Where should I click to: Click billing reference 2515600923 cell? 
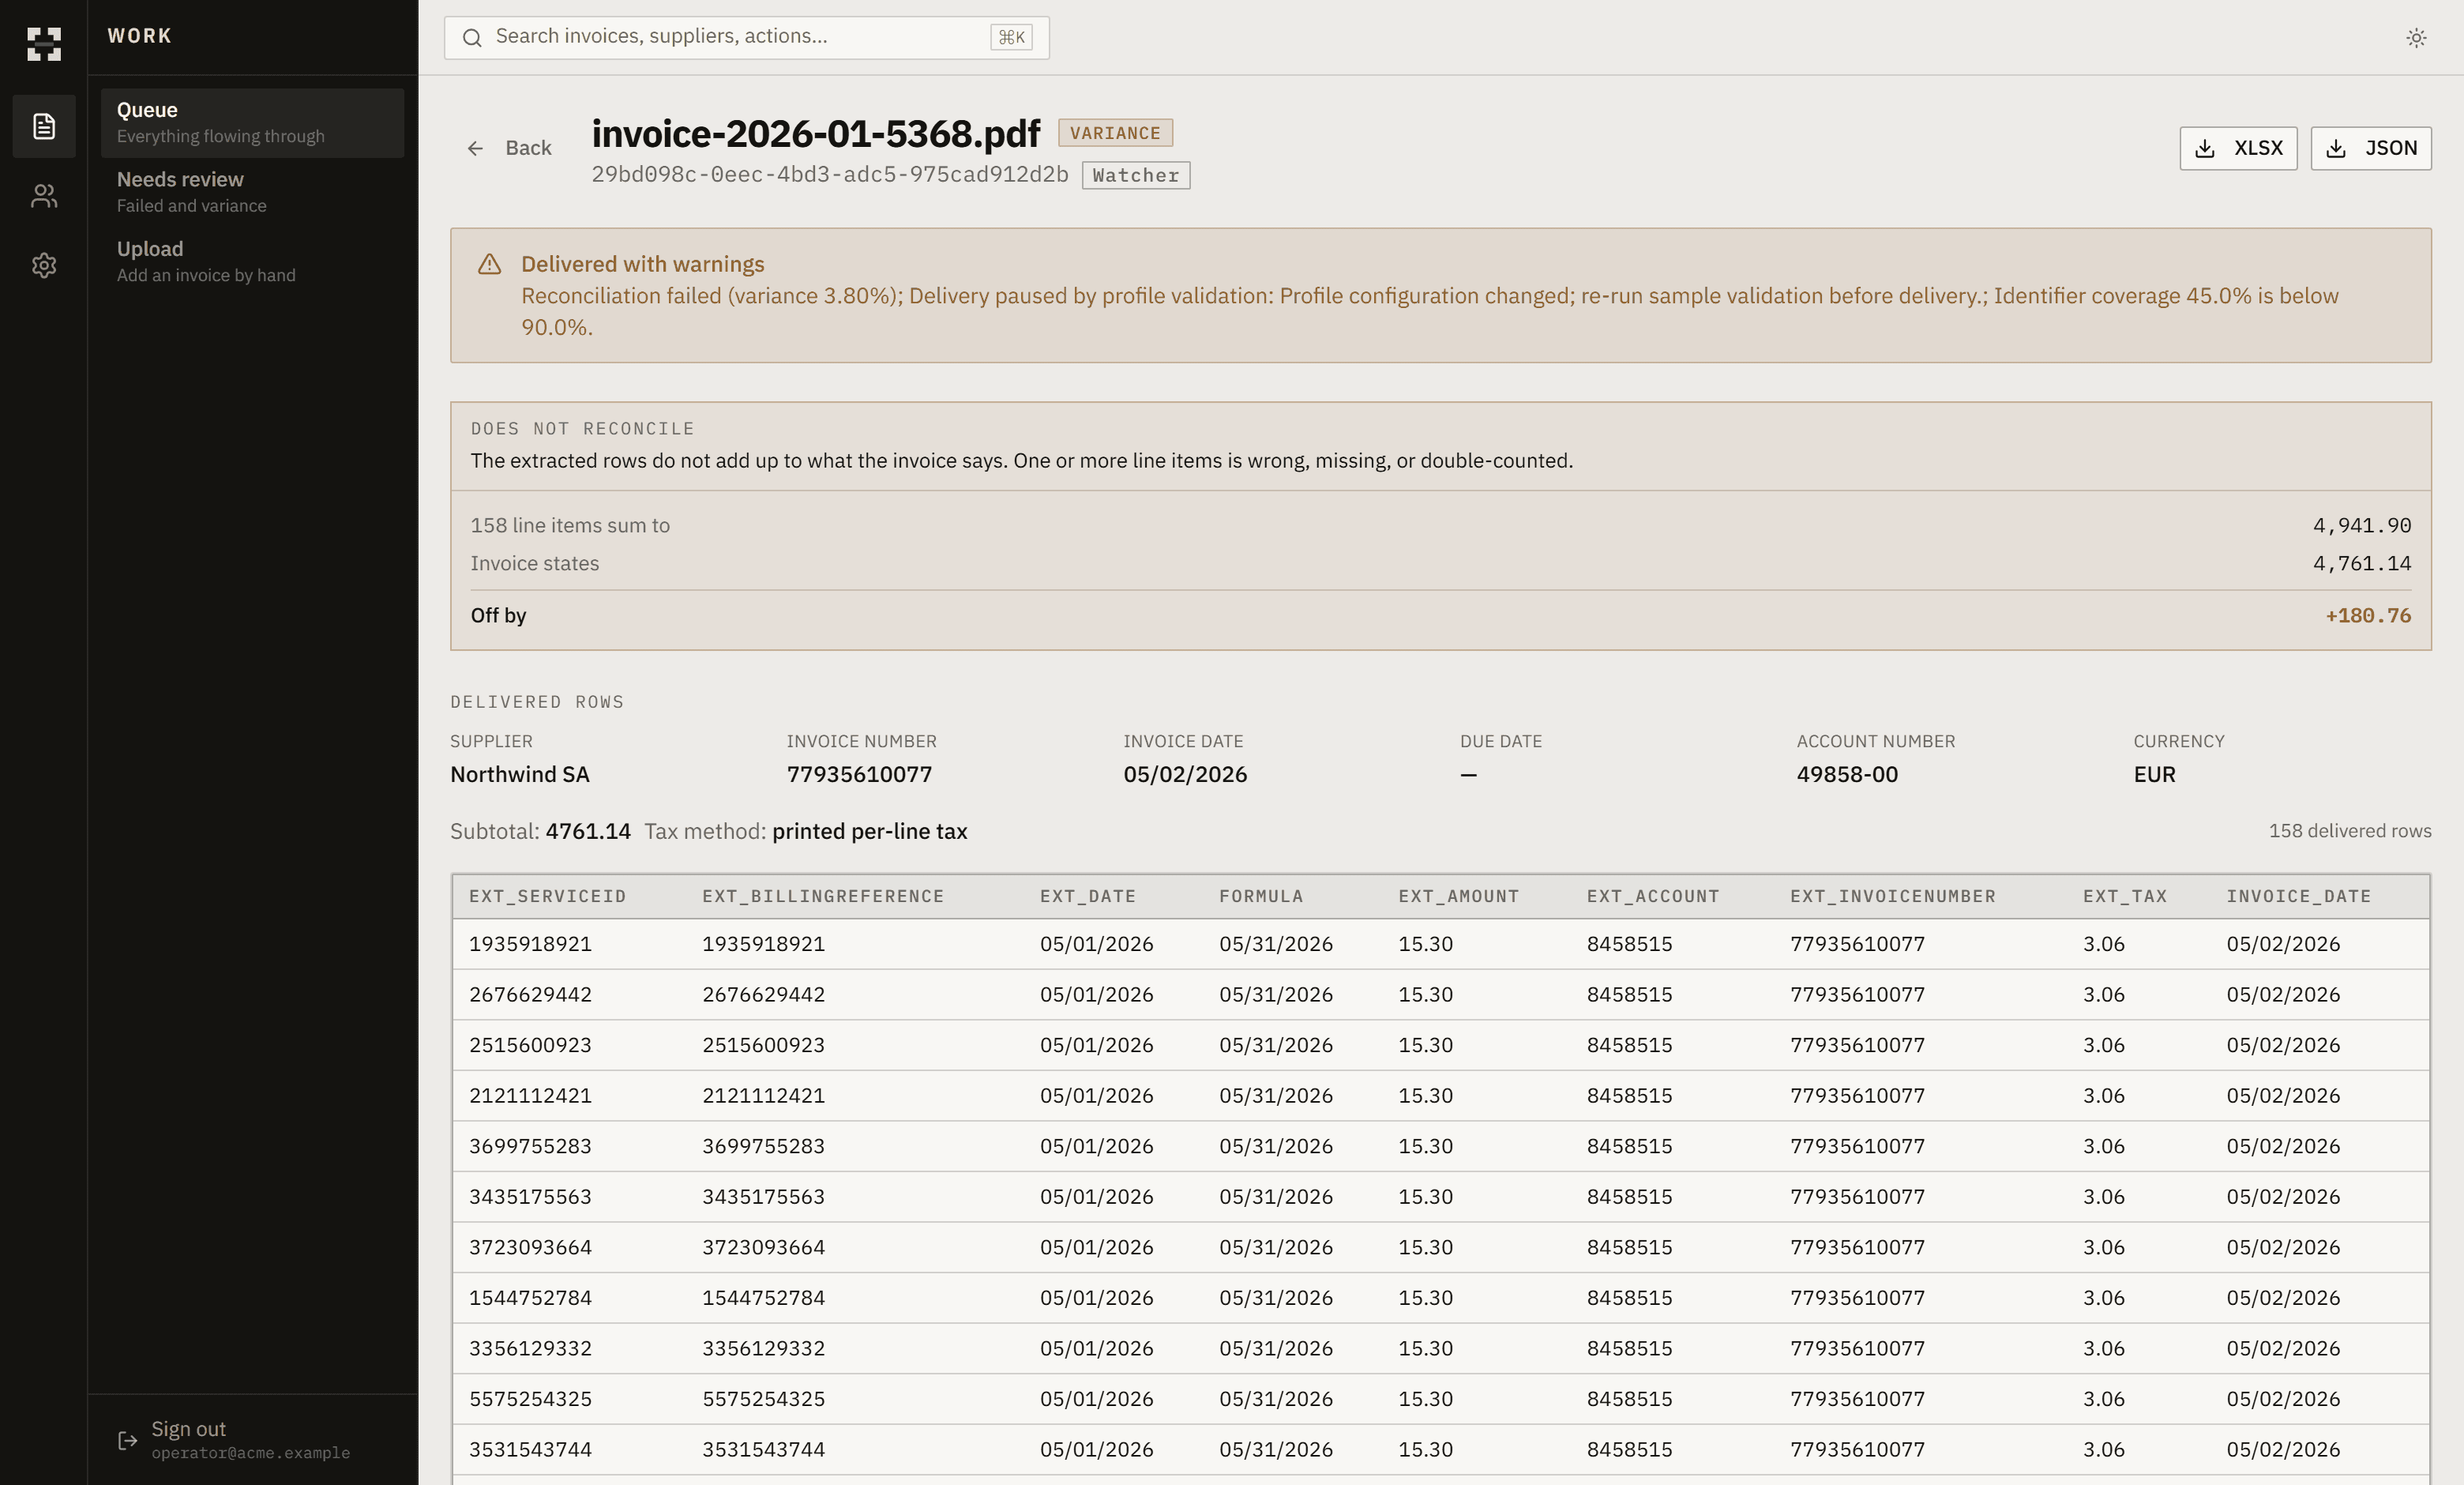[x=763, y=1045]
